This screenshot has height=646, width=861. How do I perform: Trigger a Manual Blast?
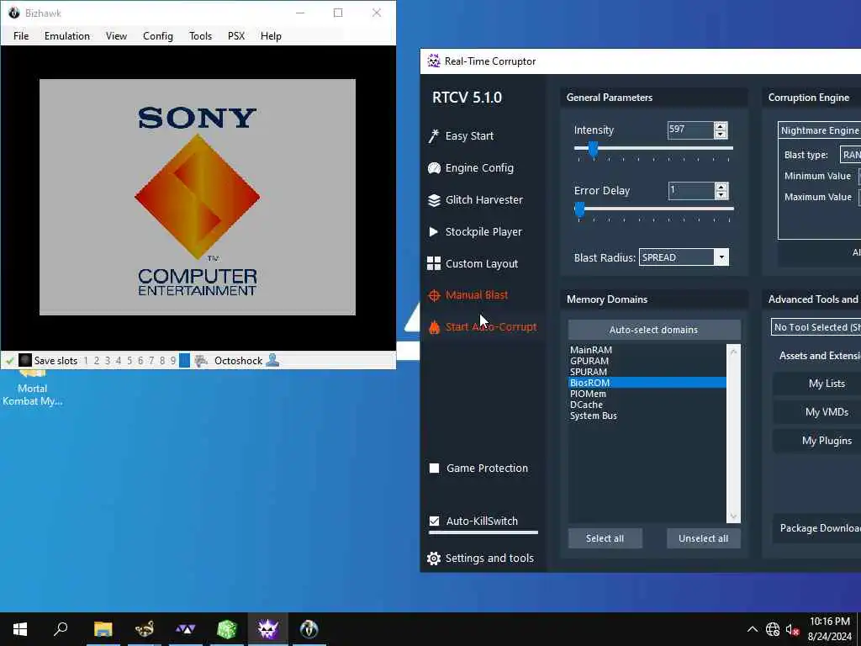pos(467,295)
